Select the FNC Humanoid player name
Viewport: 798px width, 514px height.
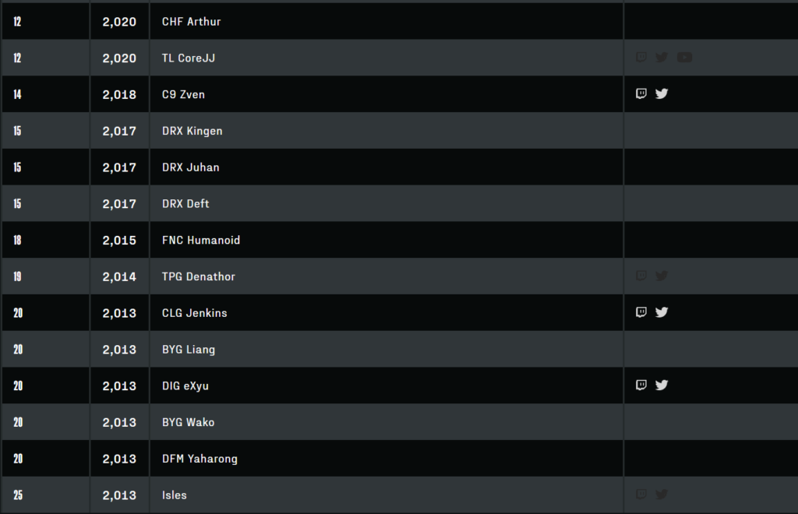201,241
